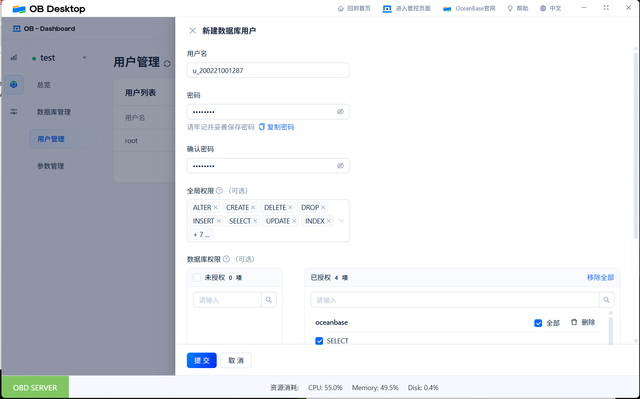Expand the global privileges list chevron
Viewport: 640px width, 399px height.
[x=341, y=220]
